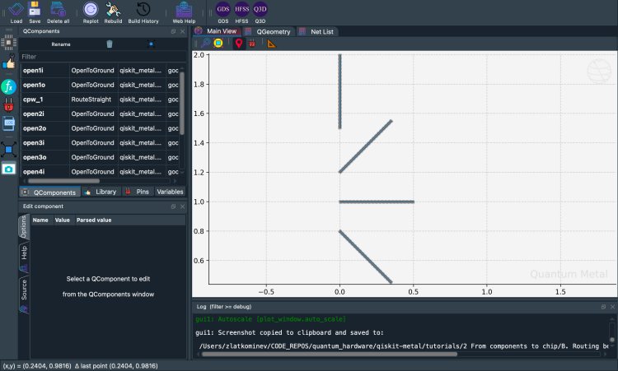
Task: Select the cpw_1 component row
Action: pos(100,100)
